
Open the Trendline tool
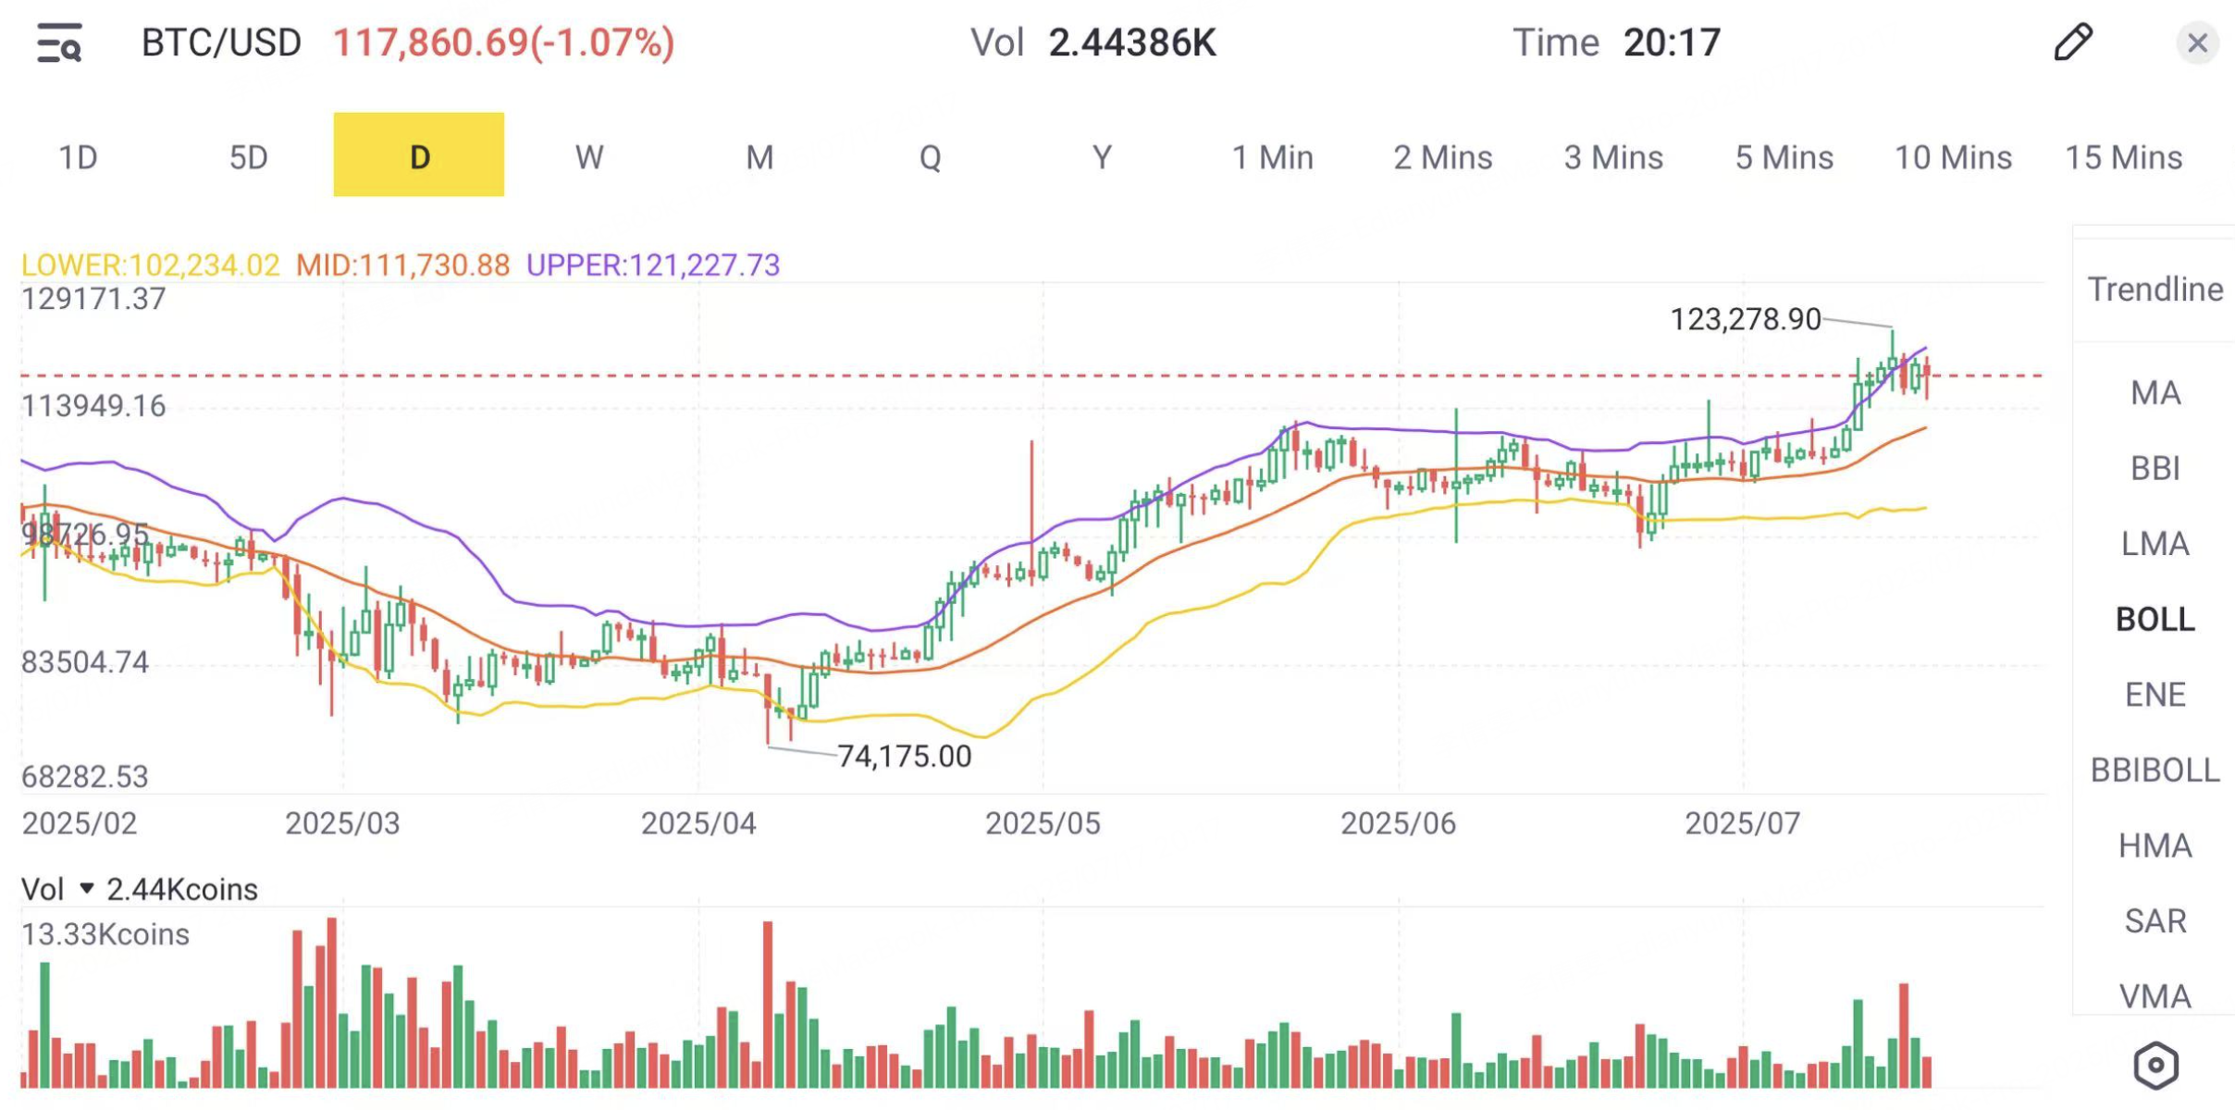pos(2155,290)
